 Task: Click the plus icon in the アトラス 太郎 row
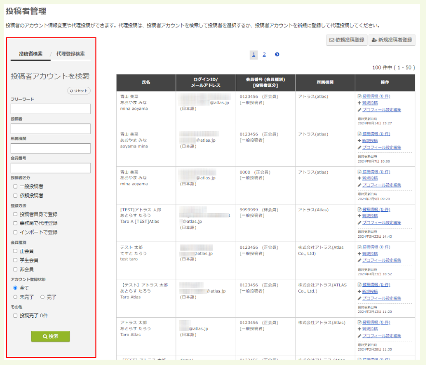coord(359,330)
